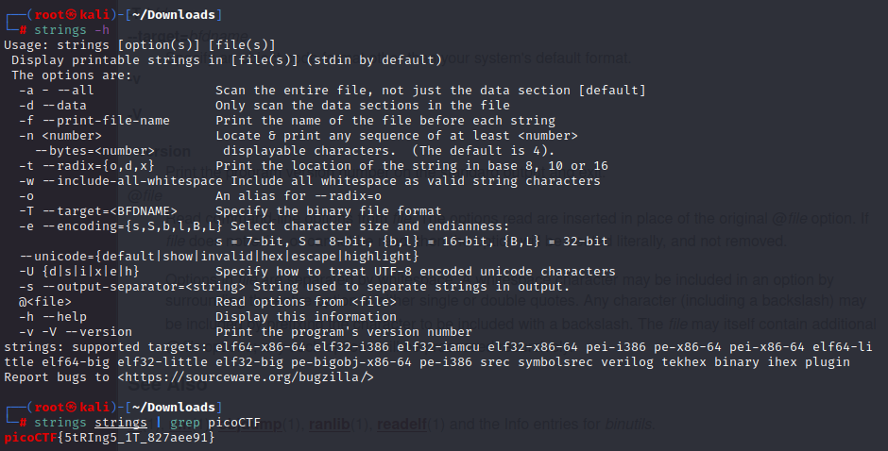Click the '@<file>' option entry
The width and height of the screenshot is (888, 451).
(44, 302)
